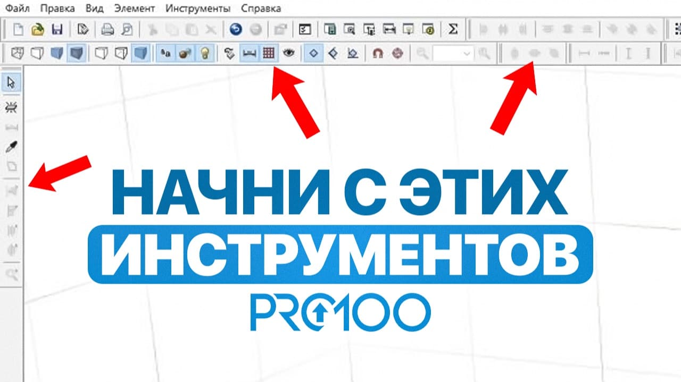Toggle dimension lines display
The width and height of the screenshot is (681, 382).
click(x=249, y=53)
